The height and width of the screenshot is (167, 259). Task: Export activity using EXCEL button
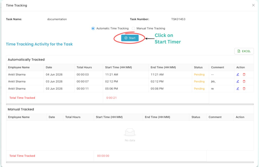pos(244,51)
